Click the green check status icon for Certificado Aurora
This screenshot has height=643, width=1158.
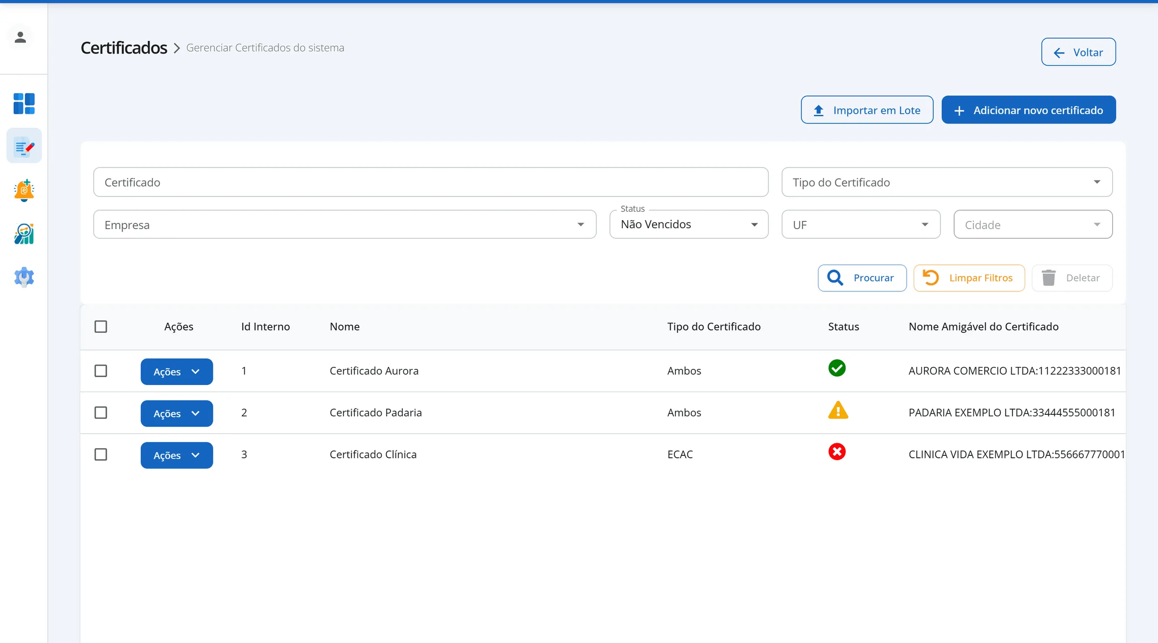[837, 368]
